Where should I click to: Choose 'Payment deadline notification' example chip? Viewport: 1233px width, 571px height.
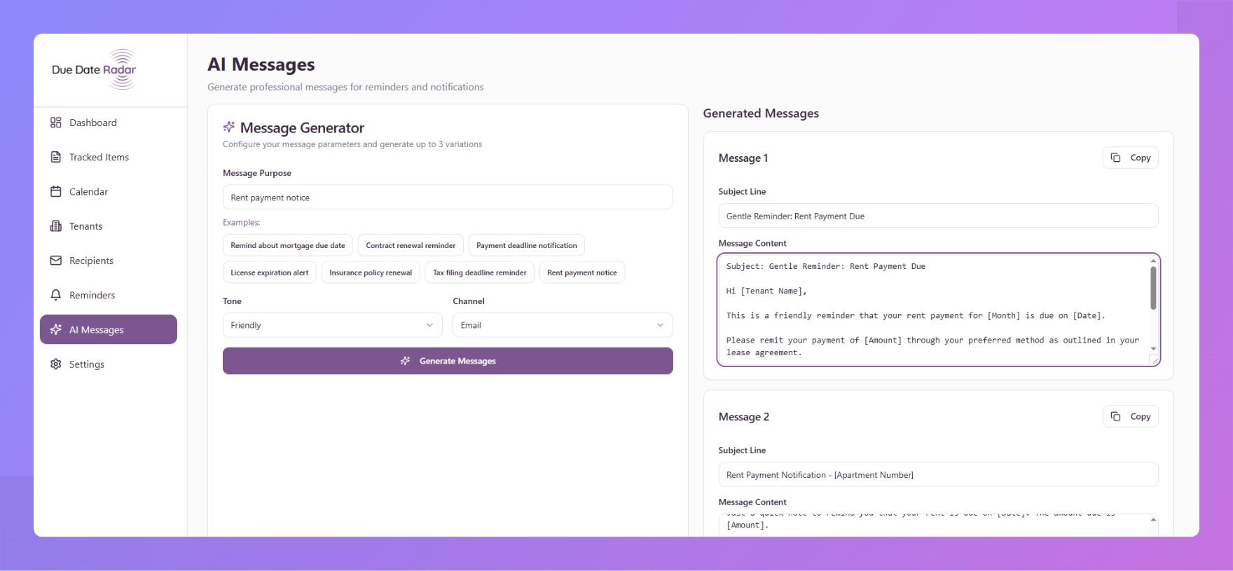coord(527,245)
